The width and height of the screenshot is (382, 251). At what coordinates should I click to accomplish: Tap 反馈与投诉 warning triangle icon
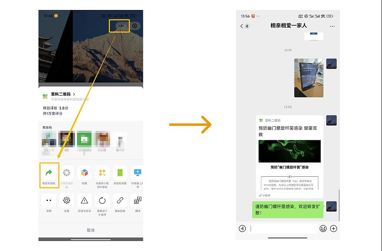click(85, 200)
